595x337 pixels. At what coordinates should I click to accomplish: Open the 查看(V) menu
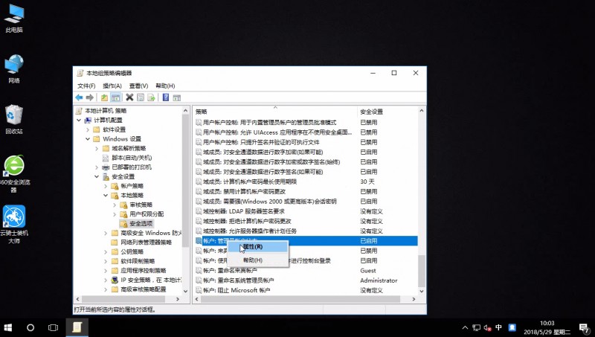coord(138,86)
